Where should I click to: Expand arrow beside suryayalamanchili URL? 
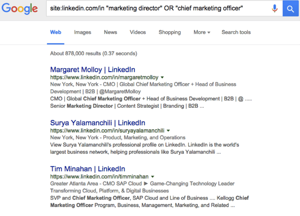[168, 131]
